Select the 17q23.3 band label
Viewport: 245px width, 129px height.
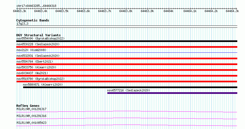(22, 24)
